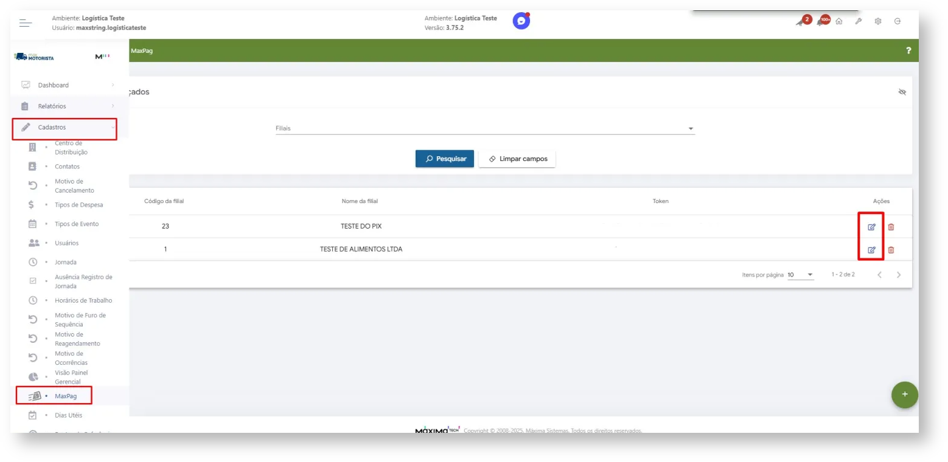Viewport: 948px width, 462px height.
Task: Edit the TESTE DO PIX row
Action: (871, 227)
